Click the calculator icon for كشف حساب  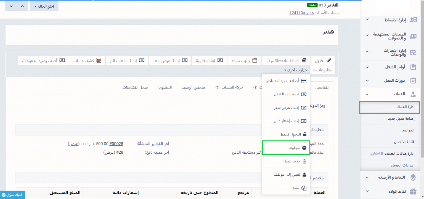pyautogui.click(x=99, y=60)
